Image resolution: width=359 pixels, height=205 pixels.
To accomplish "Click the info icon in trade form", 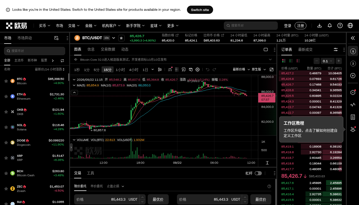I will [x=269, y=186].
